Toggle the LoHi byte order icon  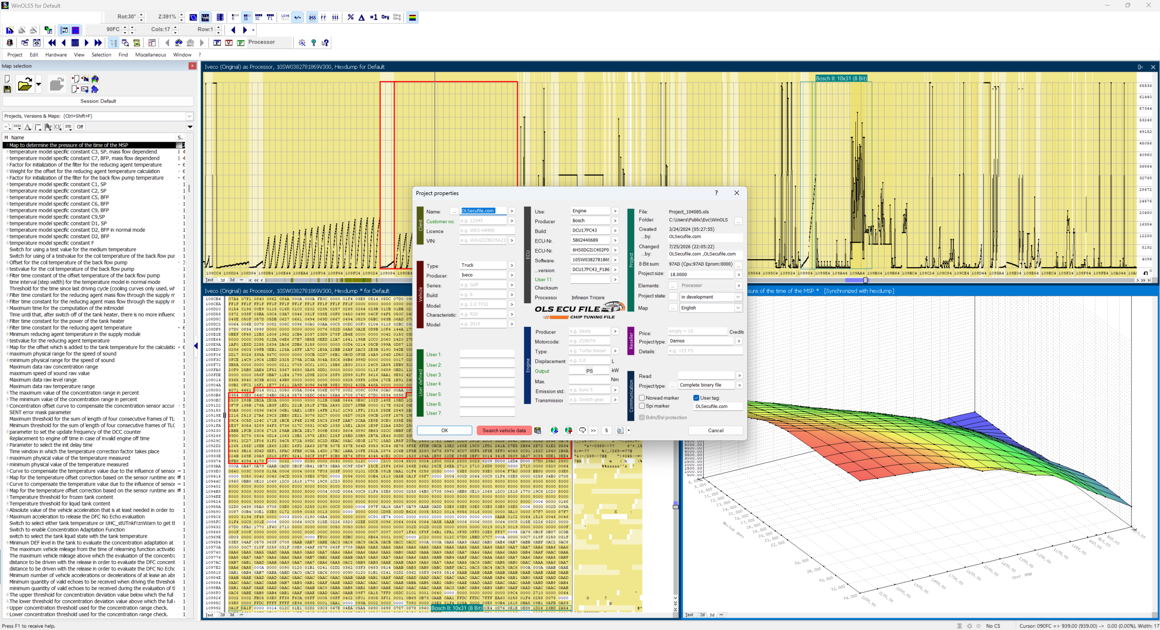coord(285,17)
